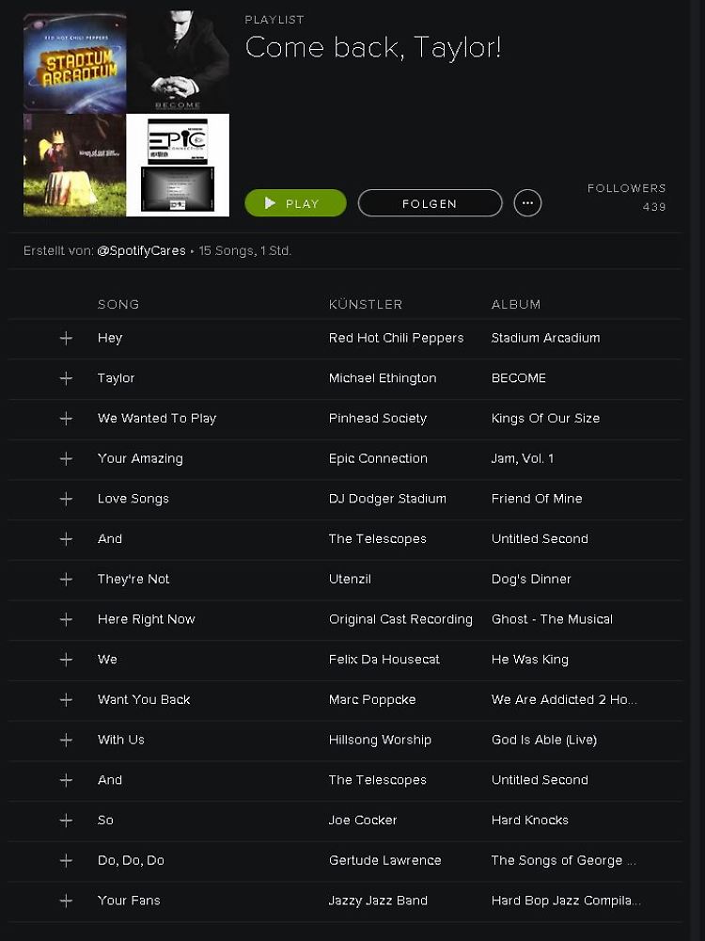The width and height of the screenshot is (705, 941).
Task: Follow the playlist with the Folgen button
Action: point(430,203)
